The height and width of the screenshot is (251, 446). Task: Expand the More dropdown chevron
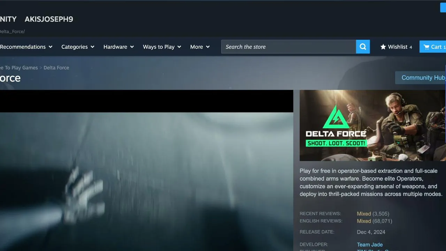point(208,47)
